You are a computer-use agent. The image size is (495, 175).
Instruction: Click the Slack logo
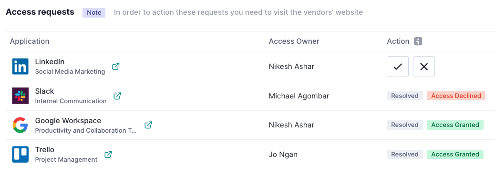20,96
